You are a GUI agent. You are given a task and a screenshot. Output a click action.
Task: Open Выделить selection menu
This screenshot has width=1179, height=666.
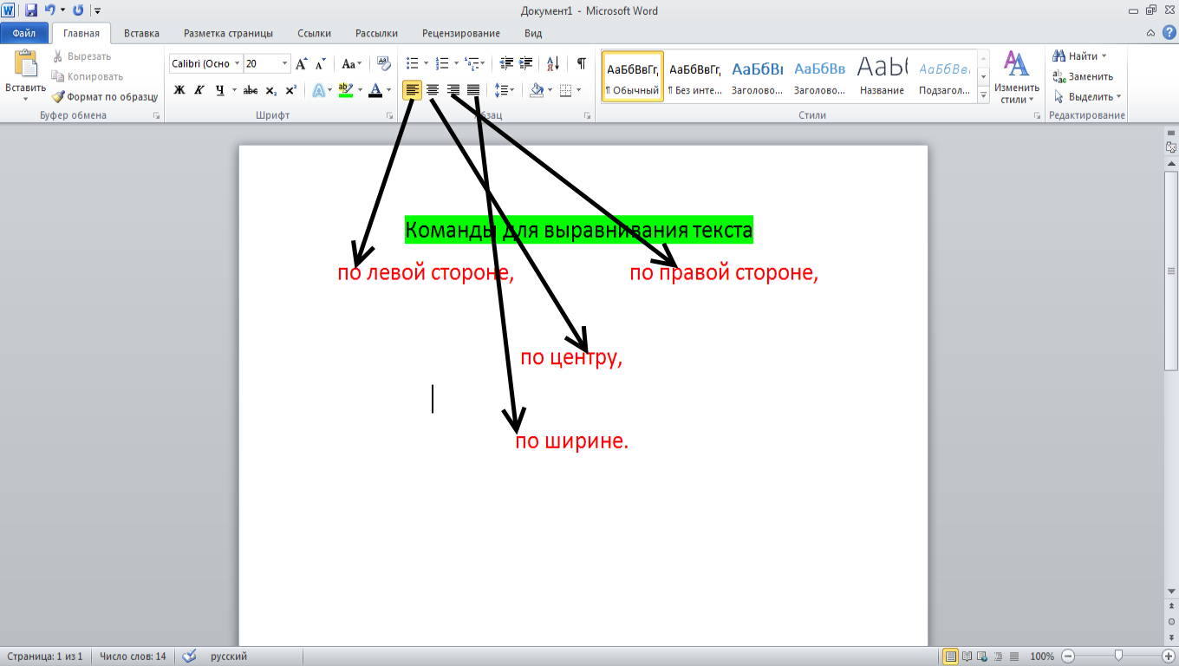point(1086,97)
